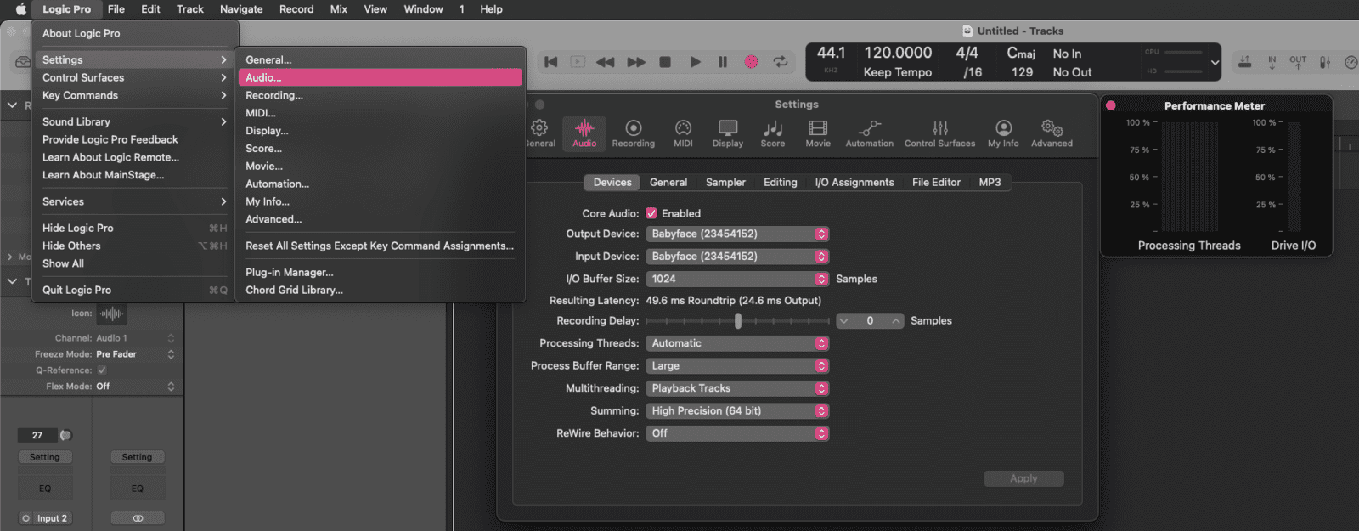Open the Score settings pane icon
Screen dimensions: 1359x531
(773, 133)
